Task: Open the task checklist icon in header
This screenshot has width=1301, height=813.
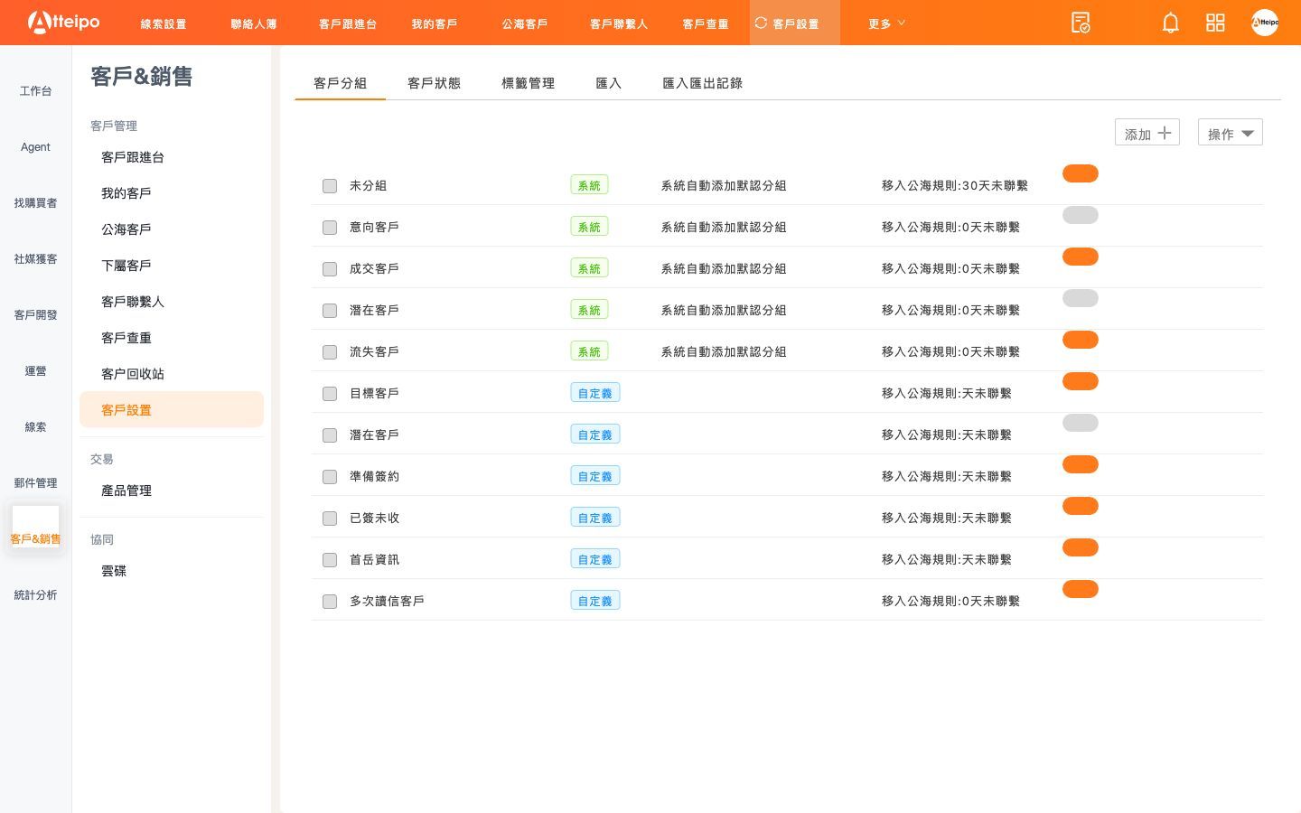Action: point(1081,23)
